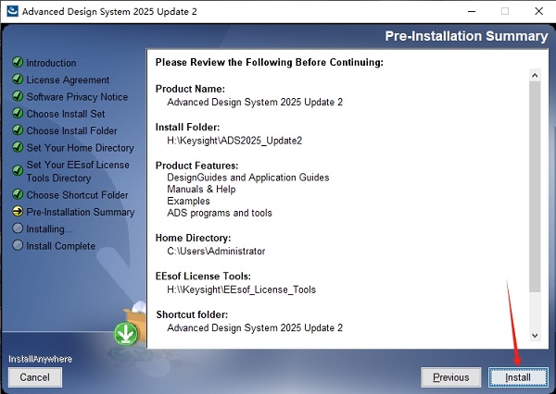Screen dimensions: 556x394
Task: Click the Choose Install Folder checkmark icon
Action: [x=18, y=129]
